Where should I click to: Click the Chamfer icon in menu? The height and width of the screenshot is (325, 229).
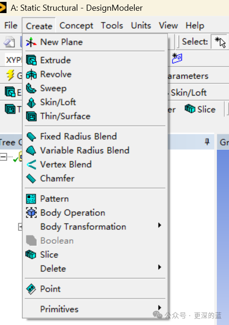coord(31,179)
